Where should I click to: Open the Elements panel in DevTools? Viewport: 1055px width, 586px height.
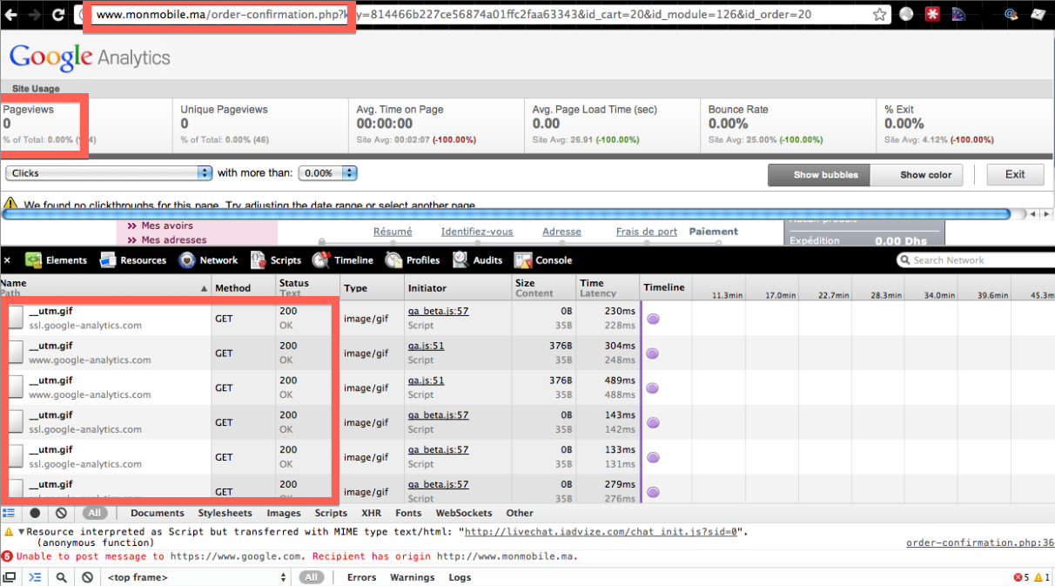coord(56,260)
